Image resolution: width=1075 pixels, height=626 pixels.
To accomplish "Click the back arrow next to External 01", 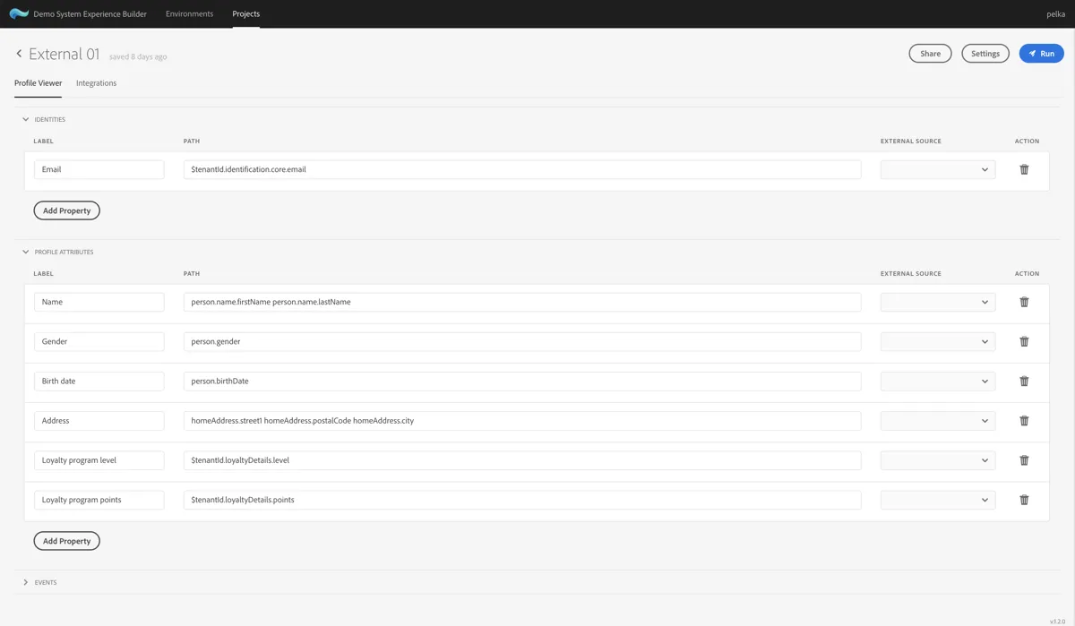I will [19, 54].
